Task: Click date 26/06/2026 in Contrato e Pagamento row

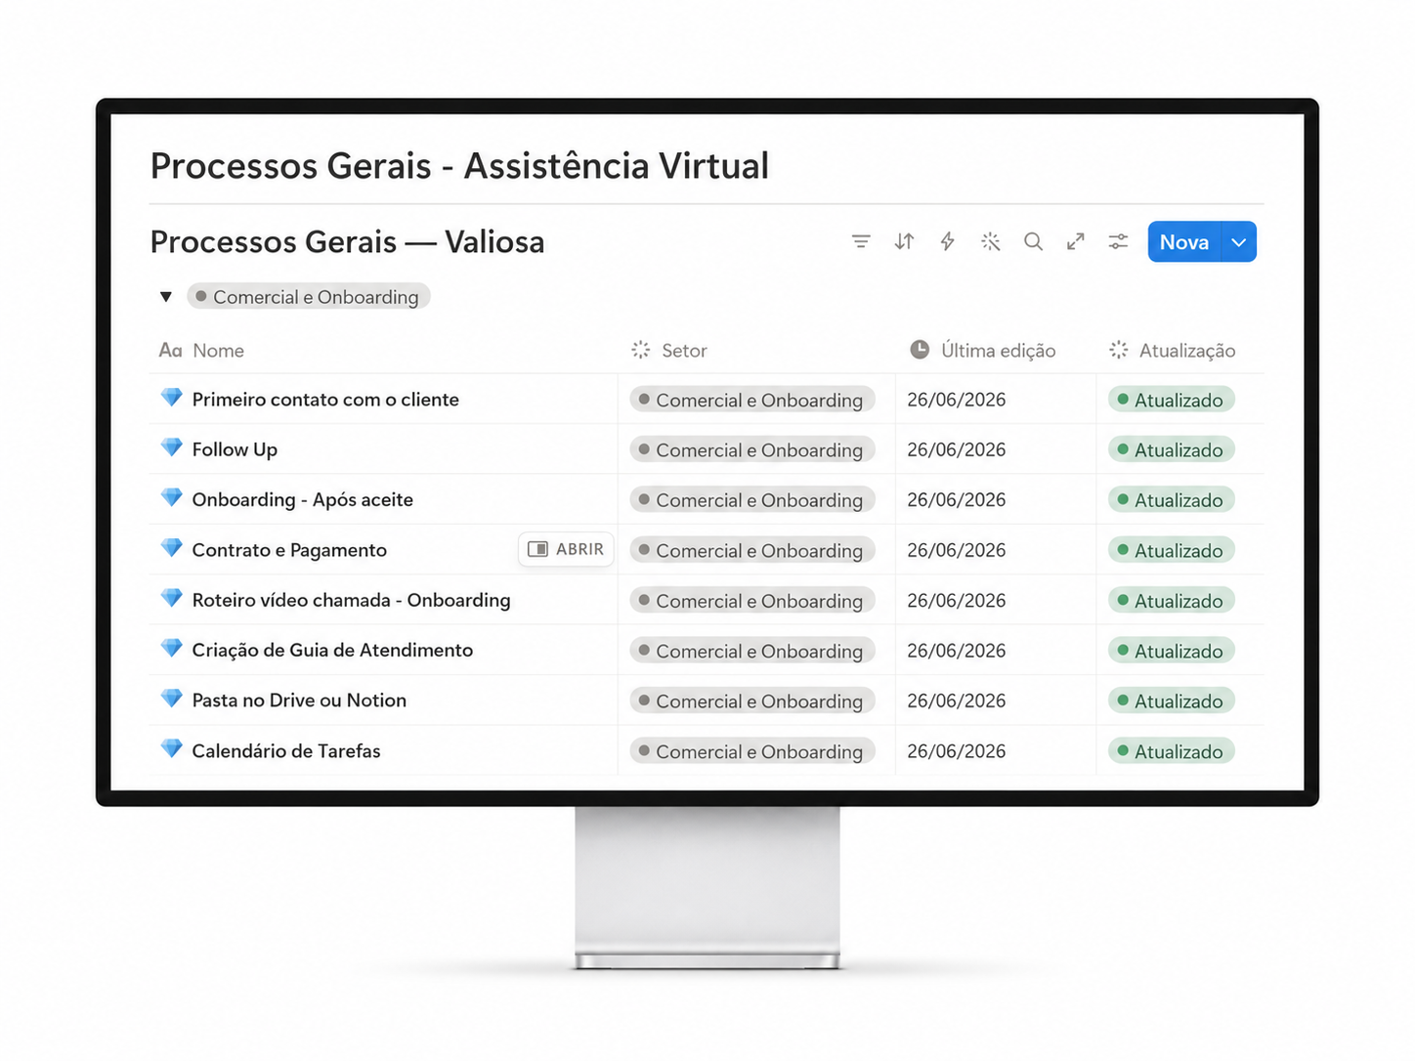Action: [x=956, y=550]
